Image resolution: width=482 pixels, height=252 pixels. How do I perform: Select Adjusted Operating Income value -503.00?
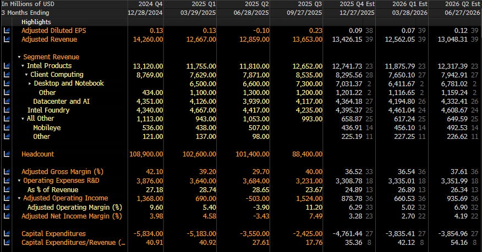[x=258, y=198]
